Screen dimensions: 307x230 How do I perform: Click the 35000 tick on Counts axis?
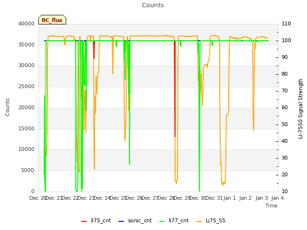point(26,45)
